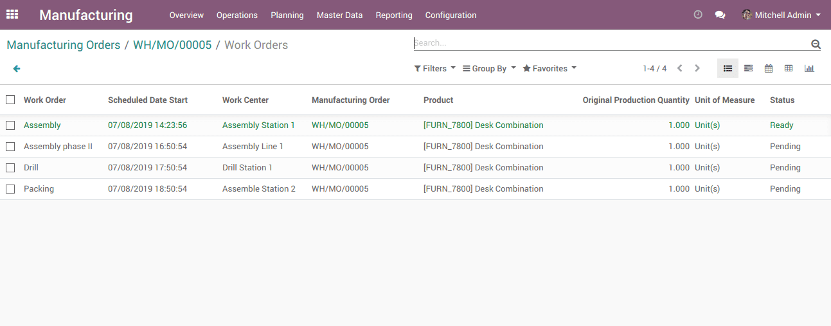Image resolution: width=831 pixels, height=326 pixels.
Task: Click Desk Combination product in Assembly row
Action: point(483,125)
